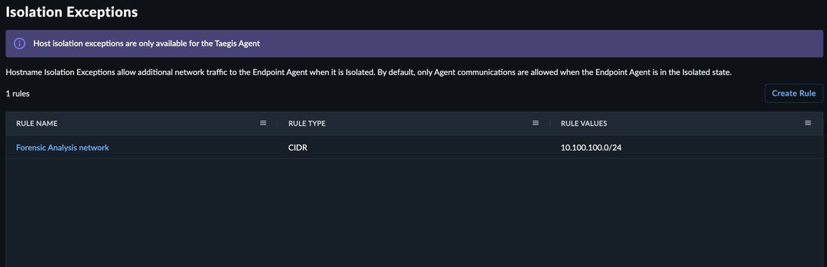
Task: Click the empty area below the table row
Action: [413, 213]
